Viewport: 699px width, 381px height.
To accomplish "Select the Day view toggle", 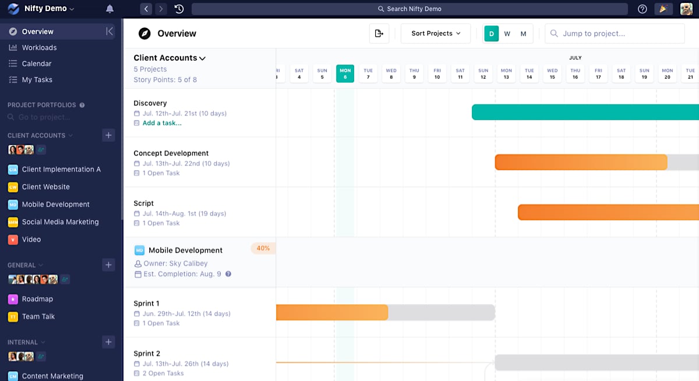I will tap(491, 34).
